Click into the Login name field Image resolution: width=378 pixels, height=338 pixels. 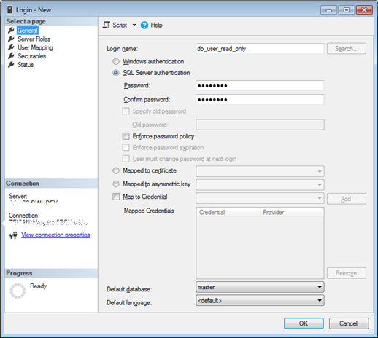click(260, 49)
